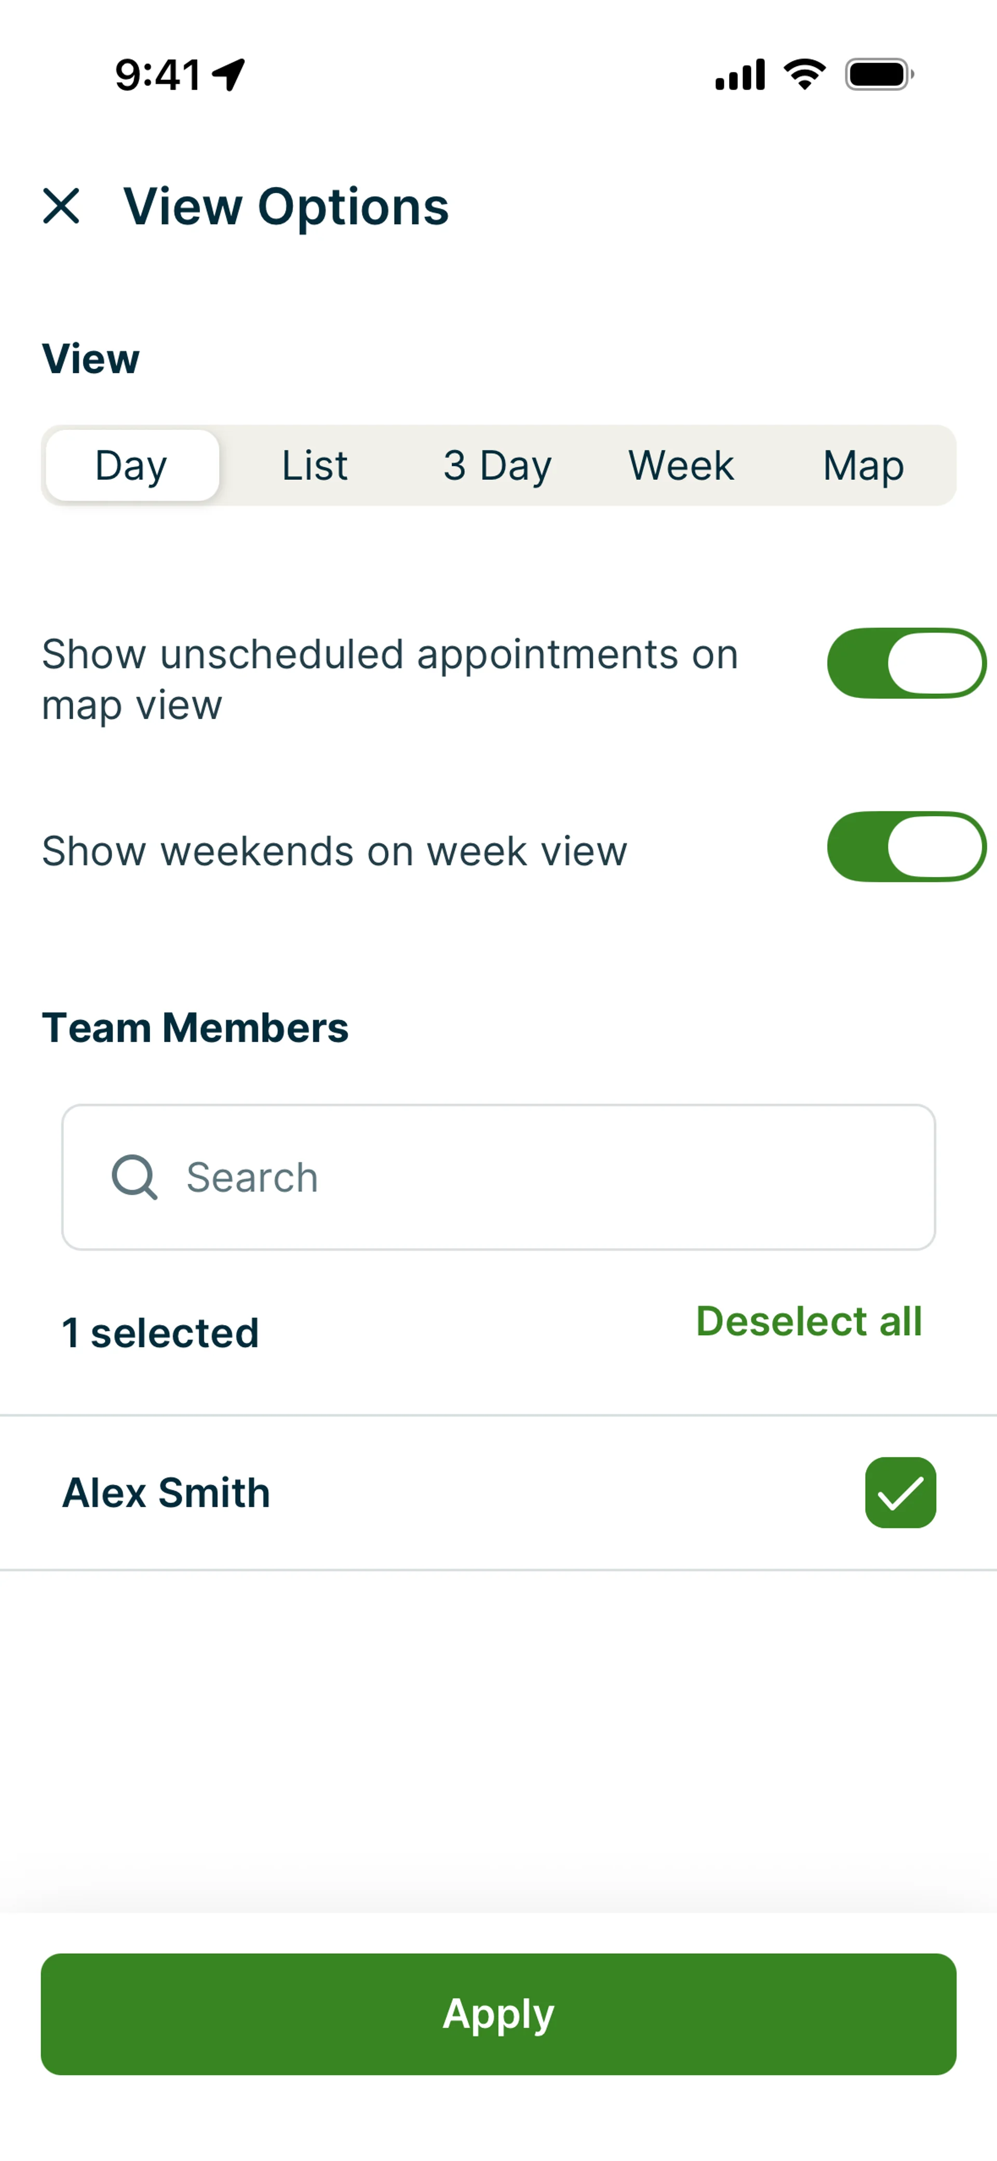997x2161 pixels.
Task: Uncheck Alex Smith checkbox
Action: pos(900,1492)
